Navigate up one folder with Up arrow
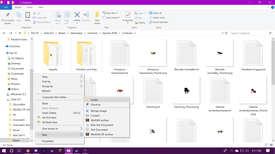This screenshot has height=154, width=275. tap(20, 33)
